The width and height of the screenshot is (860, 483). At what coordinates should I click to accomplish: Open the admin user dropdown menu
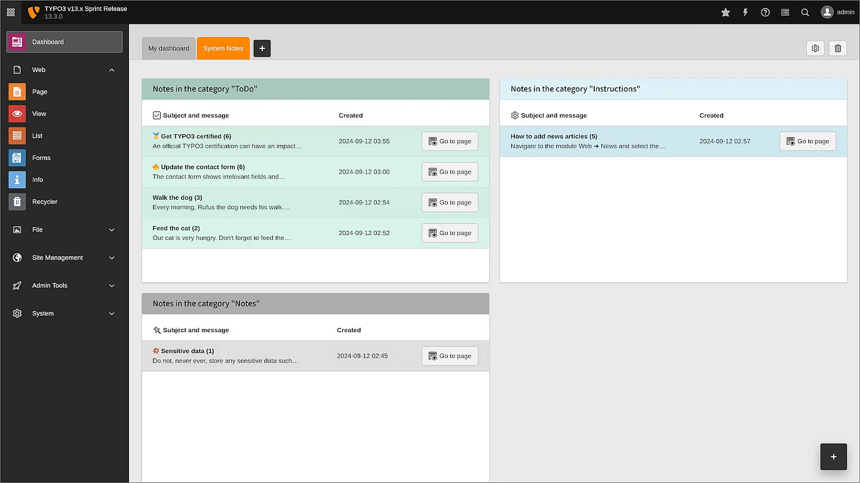coord(837,12)
